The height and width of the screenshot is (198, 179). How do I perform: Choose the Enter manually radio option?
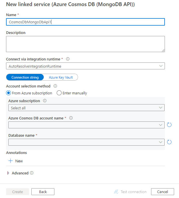59,93
